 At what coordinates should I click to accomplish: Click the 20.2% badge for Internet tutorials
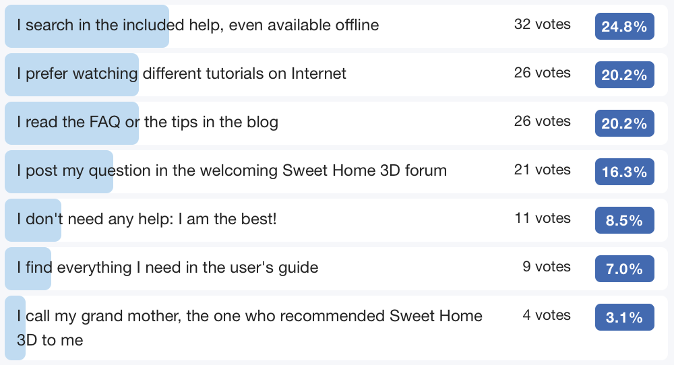point(624,75)
